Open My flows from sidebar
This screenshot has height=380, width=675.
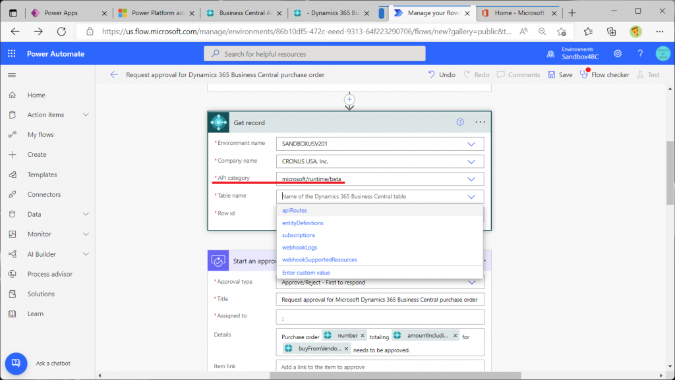[x=40, y=134]
